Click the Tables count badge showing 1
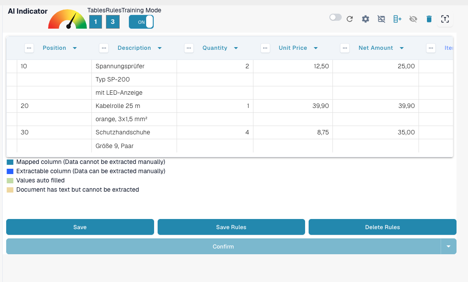468x282 pixels. (x=95, y=22)
